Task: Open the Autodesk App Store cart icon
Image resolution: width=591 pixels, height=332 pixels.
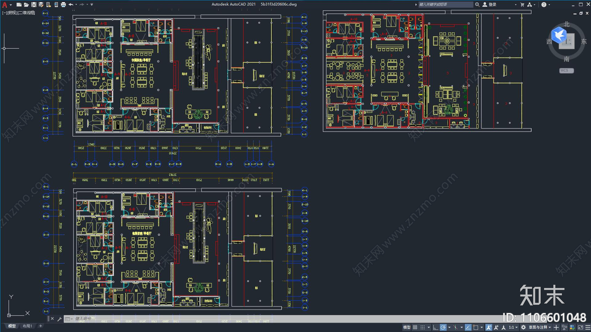Action: pos(522,4)
